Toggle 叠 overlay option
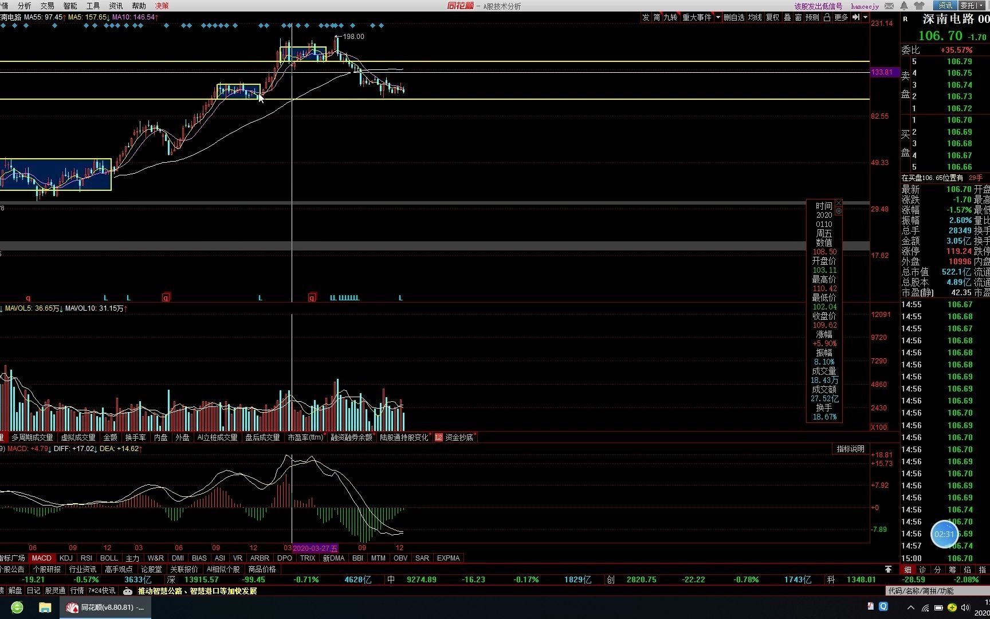This screenshot has width=990, height=619. point(787,18)
